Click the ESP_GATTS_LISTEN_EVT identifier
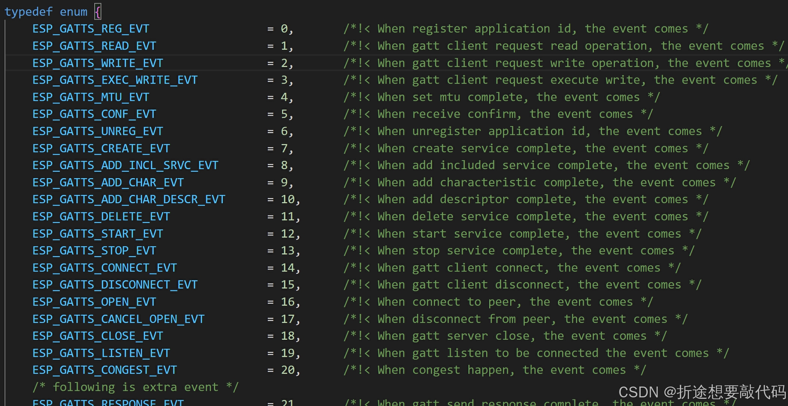Image resolution: width=788 pixels, height=406 pixels. pos(101,353)
